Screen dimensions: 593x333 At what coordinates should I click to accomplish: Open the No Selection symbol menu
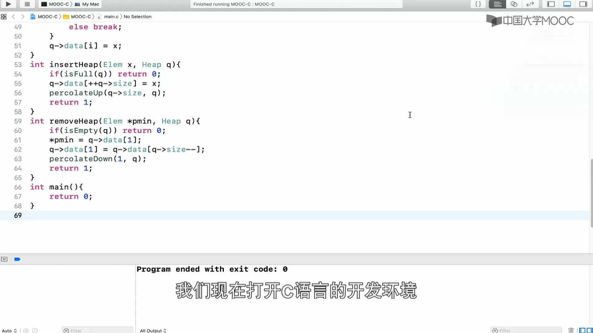(137, 17)
